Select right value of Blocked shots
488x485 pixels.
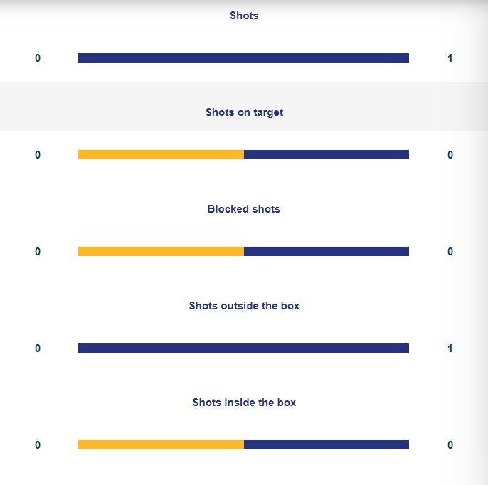pos(450,252)
